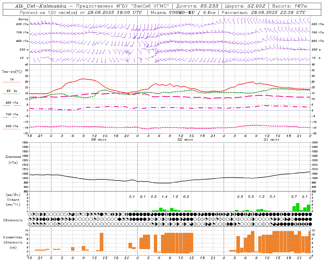Screen dimensions: 325x260
Task: Click the 500 гПа temperature legend entry
Action: click(x=12, y=126)
